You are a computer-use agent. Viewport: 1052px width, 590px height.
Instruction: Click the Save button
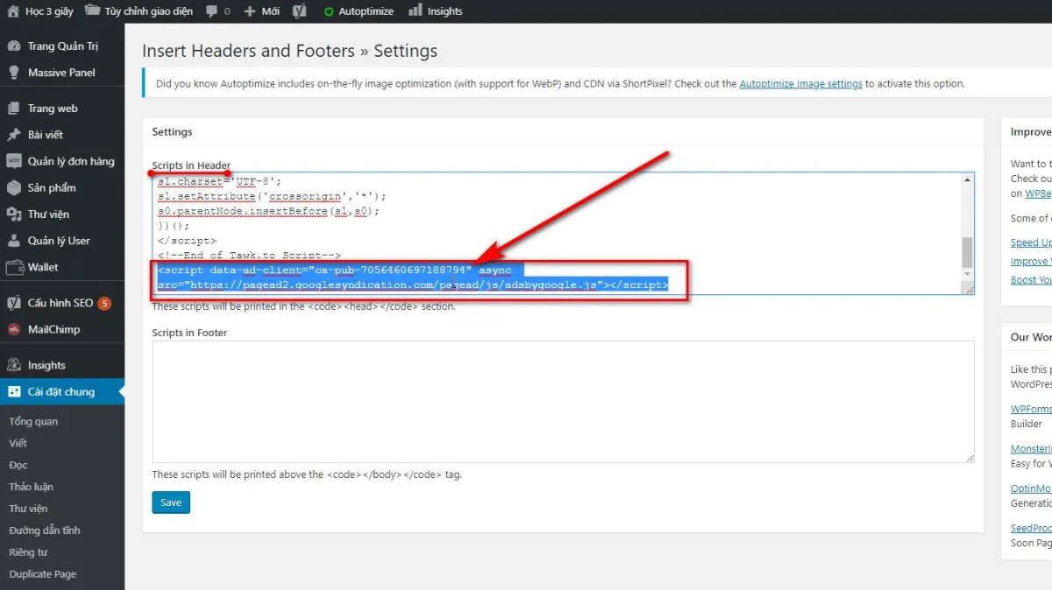tap(171, 502)
